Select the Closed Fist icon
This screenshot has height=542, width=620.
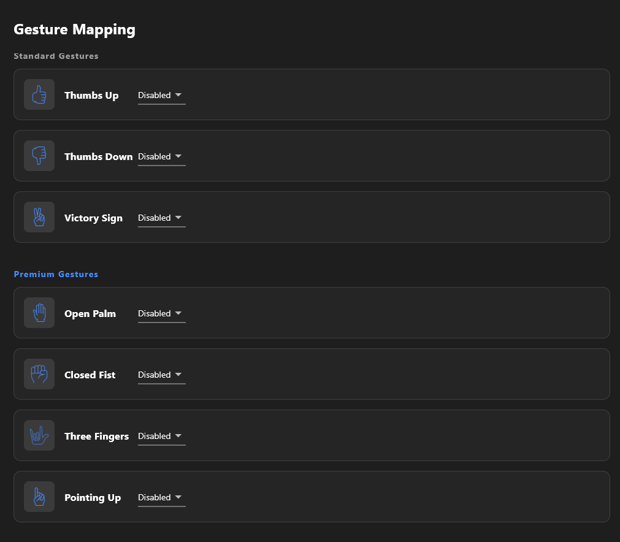click(x=39, y=374)
